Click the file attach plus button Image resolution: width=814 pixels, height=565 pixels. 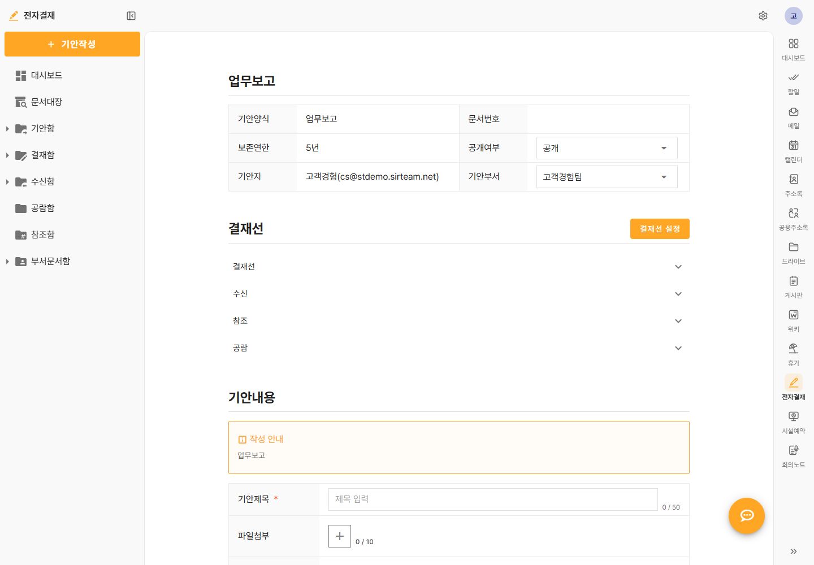click(x=340, y=536)
